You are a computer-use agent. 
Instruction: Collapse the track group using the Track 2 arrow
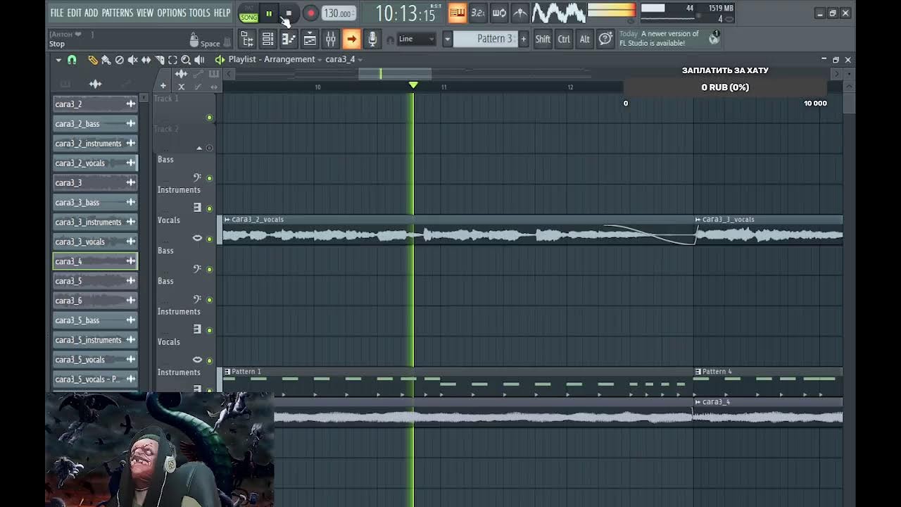pyautogui.click(x=199, y=148)
